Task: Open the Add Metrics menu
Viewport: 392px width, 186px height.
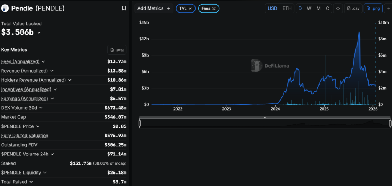Action: 154,8
